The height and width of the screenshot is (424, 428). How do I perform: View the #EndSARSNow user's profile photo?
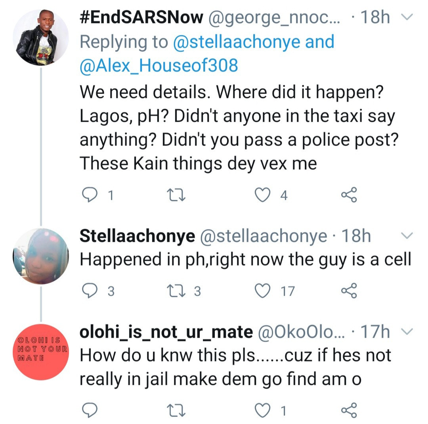pos(41,37)
